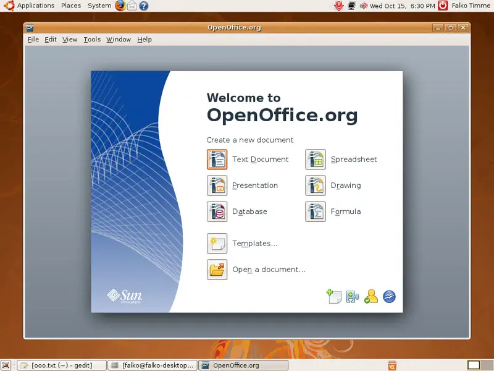Click the trash icon in bottom panel

click(x=392, y=365)
